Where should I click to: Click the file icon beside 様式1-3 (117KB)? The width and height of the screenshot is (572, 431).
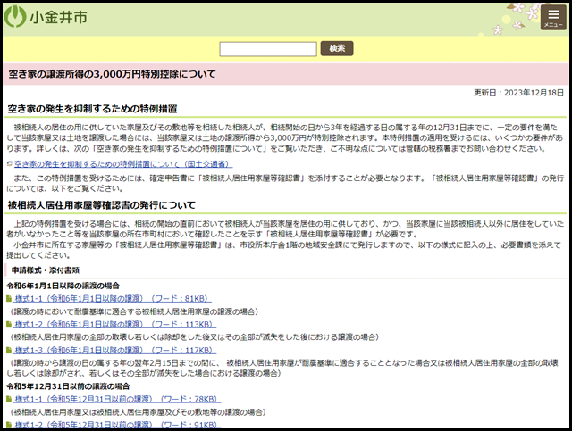9,350
